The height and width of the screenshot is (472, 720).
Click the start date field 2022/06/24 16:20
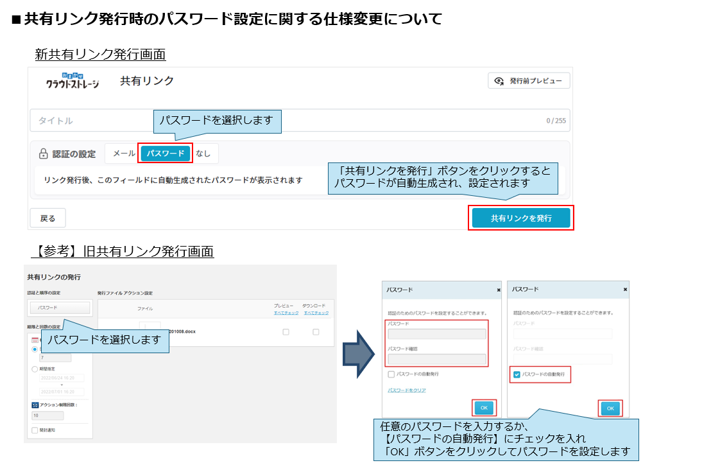[x=62, y=378]
